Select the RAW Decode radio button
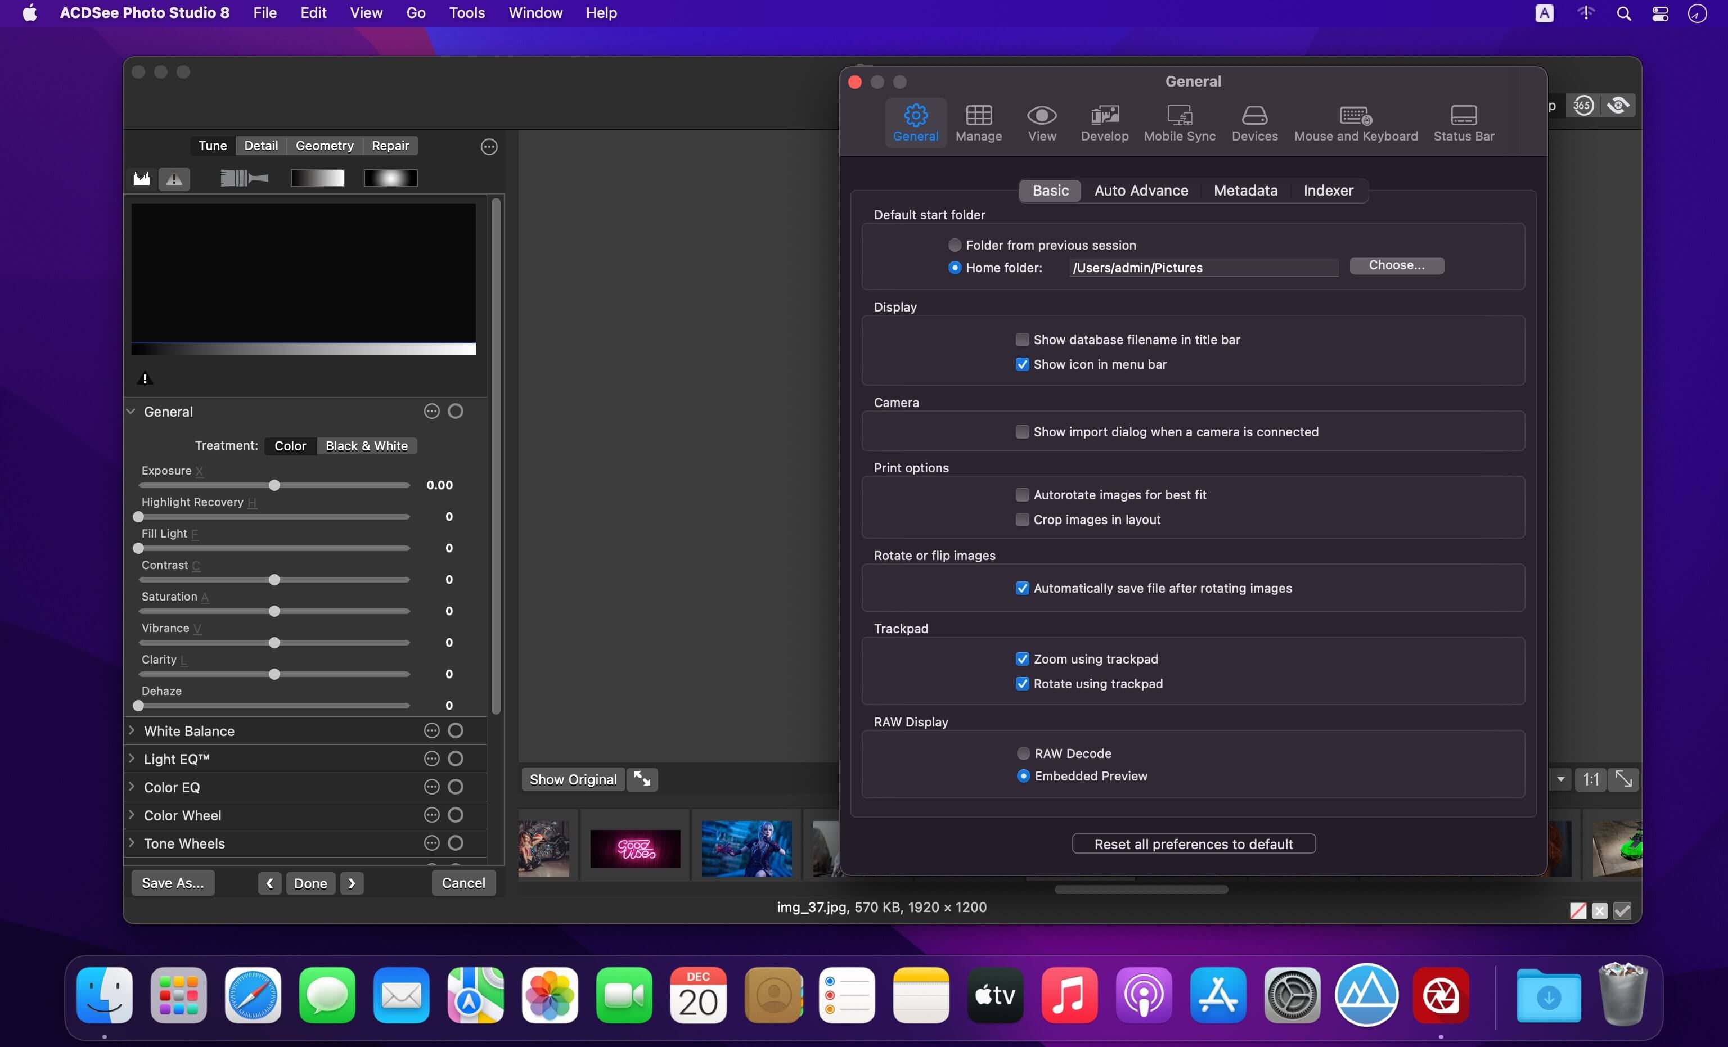Image resolution: width=1728 pixels, height=1047 pixels. tap(1023, 753)
